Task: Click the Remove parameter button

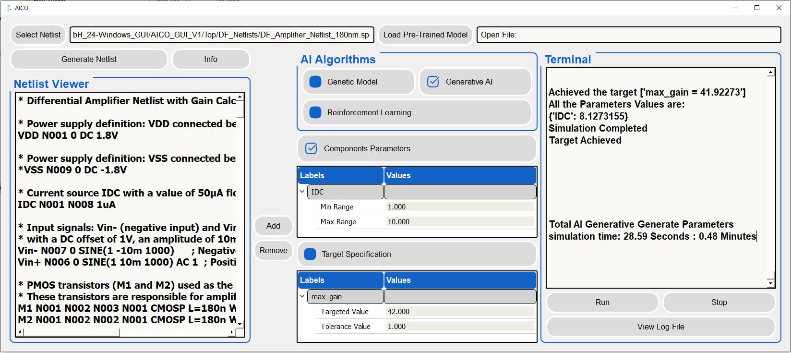Action: tap(273, 250)
